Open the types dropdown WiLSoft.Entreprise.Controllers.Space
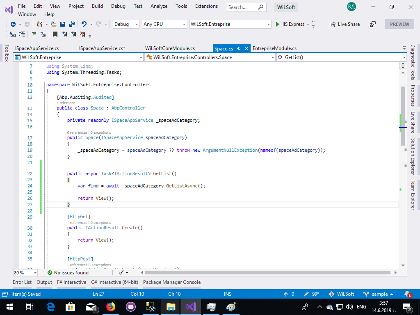Image resolution: width=420 pixels, height=315 pixels. tap(210, 57)
